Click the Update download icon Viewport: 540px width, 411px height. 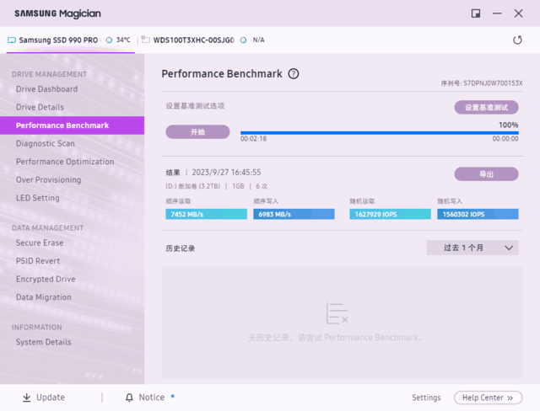(x=26, y=398)
